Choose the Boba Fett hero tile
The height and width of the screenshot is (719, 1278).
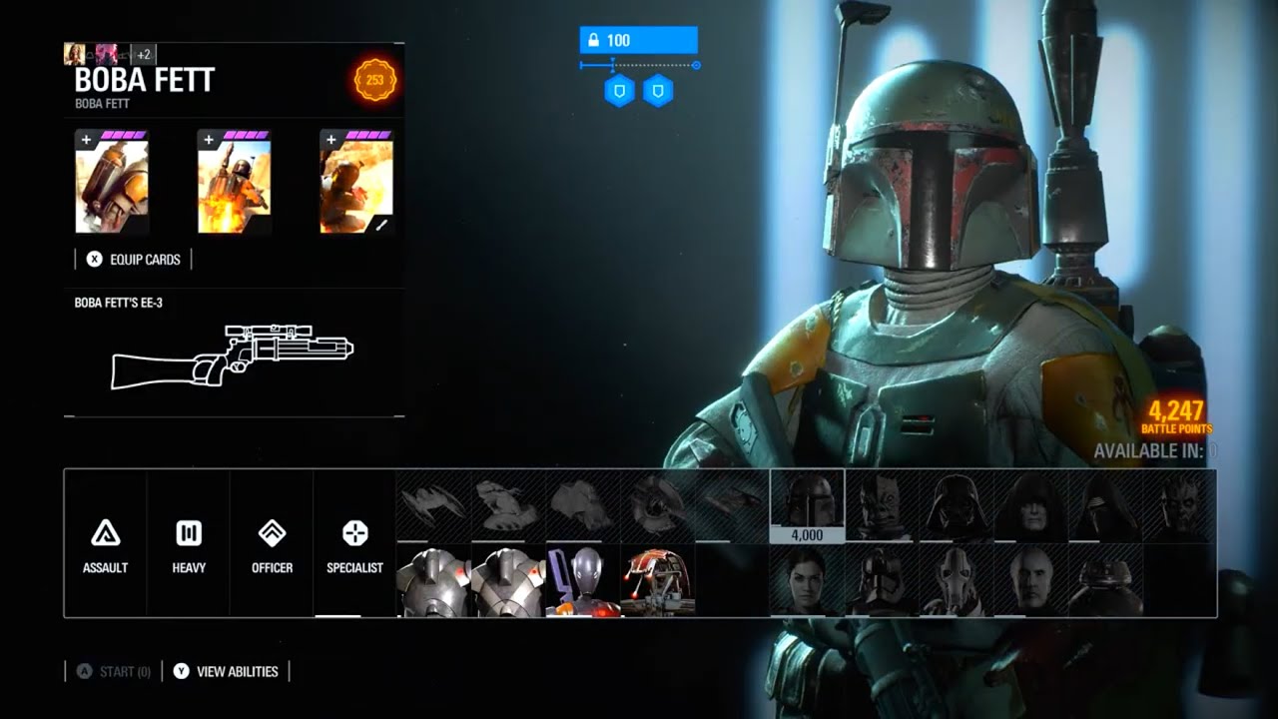807,506
